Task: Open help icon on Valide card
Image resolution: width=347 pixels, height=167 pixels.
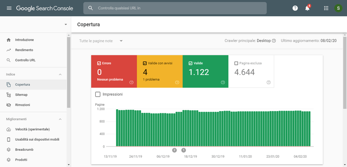Action: click(x=223, y=82)
